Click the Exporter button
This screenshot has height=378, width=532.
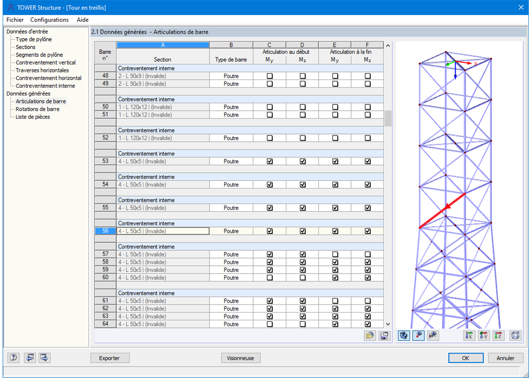click(109, 358)
